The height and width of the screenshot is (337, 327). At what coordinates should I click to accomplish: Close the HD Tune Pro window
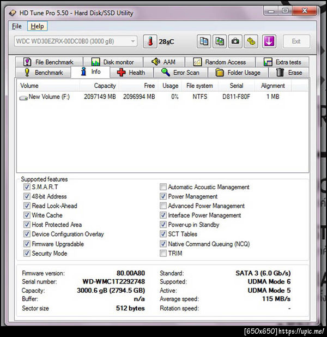(305, 10)
